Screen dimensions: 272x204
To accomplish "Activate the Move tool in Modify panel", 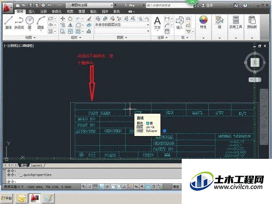I will pos(63,18).
